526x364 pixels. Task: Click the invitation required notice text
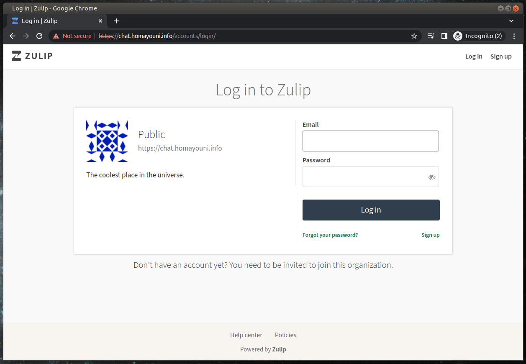(263, 265)
